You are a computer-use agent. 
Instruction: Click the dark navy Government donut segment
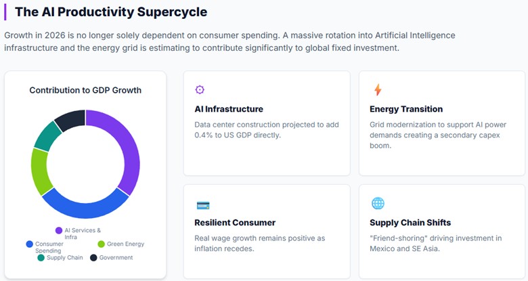[69, 121]
